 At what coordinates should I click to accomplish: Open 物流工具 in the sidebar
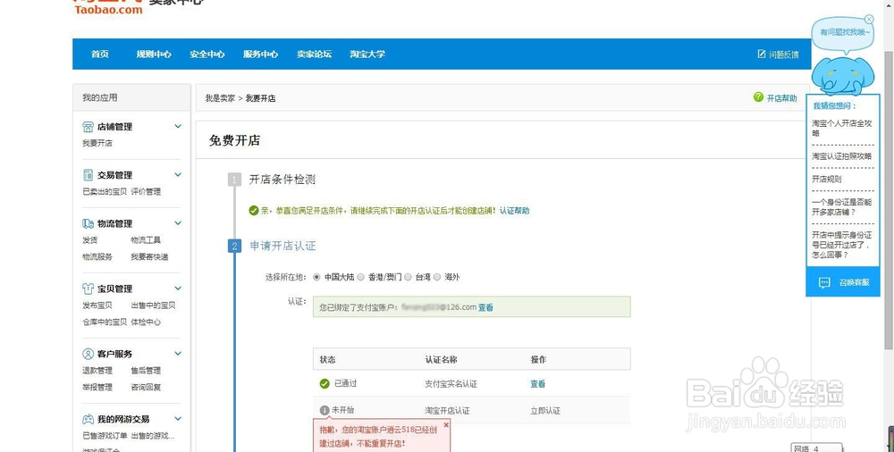point(146,240)
